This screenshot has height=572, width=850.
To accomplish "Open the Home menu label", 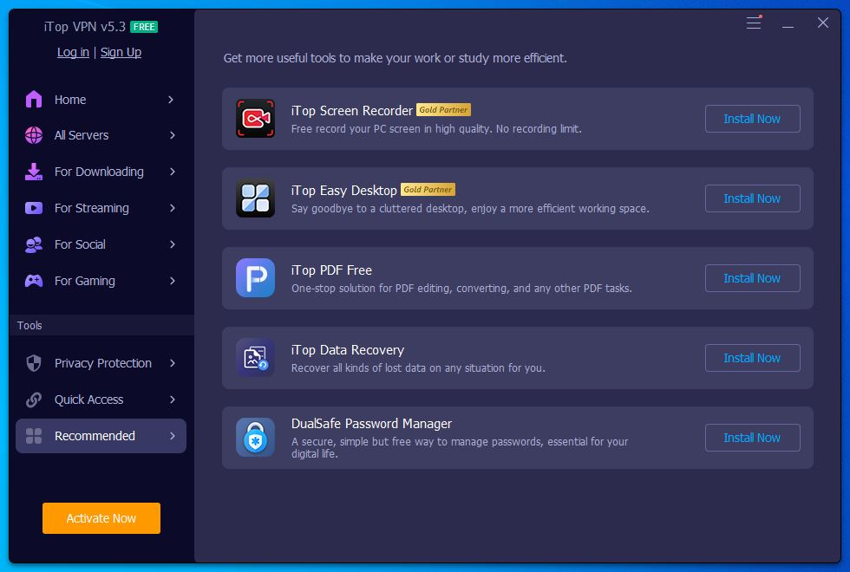I will click(x=70, y=100).
